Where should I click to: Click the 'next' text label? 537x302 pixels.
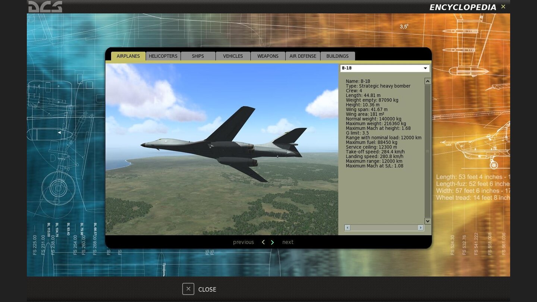coord(288,242)
